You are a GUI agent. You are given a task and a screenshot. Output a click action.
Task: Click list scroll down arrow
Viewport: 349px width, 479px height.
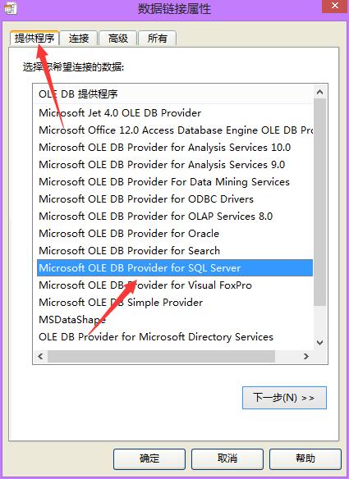point(320,342)
